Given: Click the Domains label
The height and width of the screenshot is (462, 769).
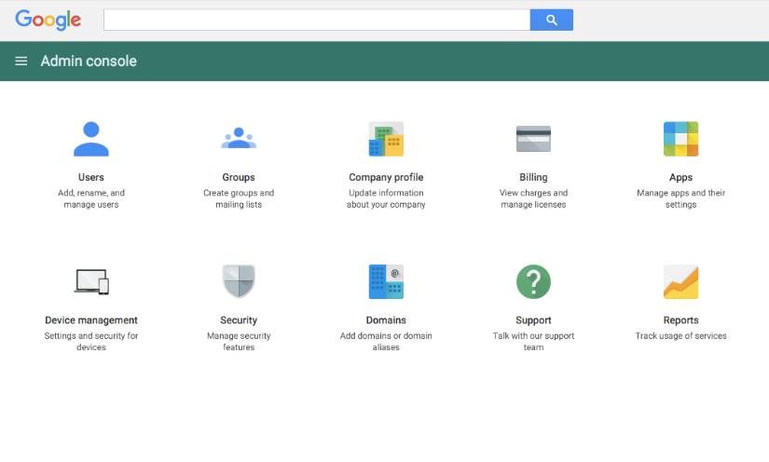Looking at the screenshot, I should [x=386, y=320].
